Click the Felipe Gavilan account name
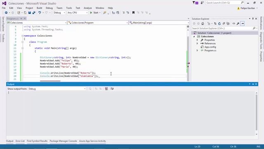This screenshot has height=149, width=264. pyautogui.click(x=247, y=8)
